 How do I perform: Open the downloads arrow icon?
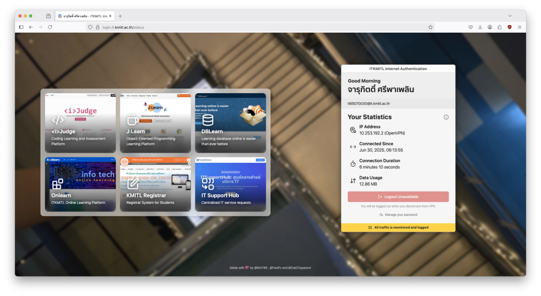(480, 27)
